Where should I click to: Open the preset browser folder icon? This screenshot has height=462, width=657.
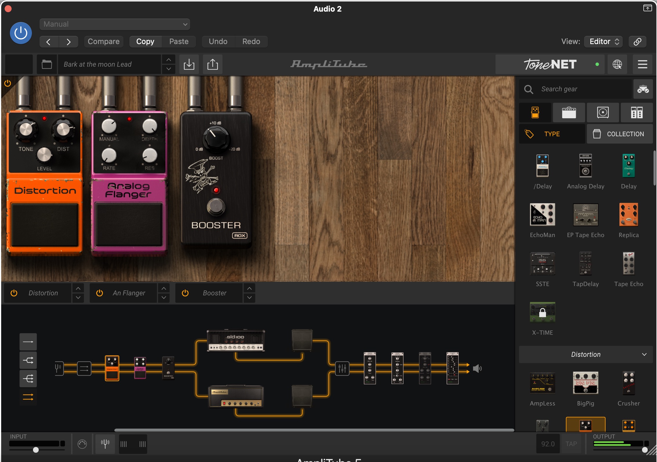coord(47,64)
